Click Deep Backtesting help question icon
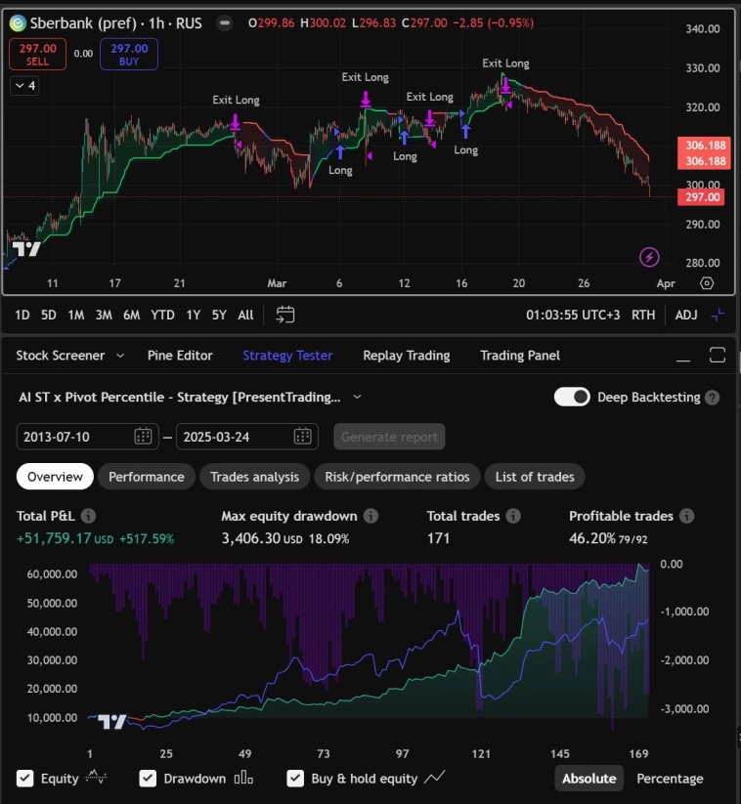The width and height of the screenshot is (741, 804). (713, 398)
